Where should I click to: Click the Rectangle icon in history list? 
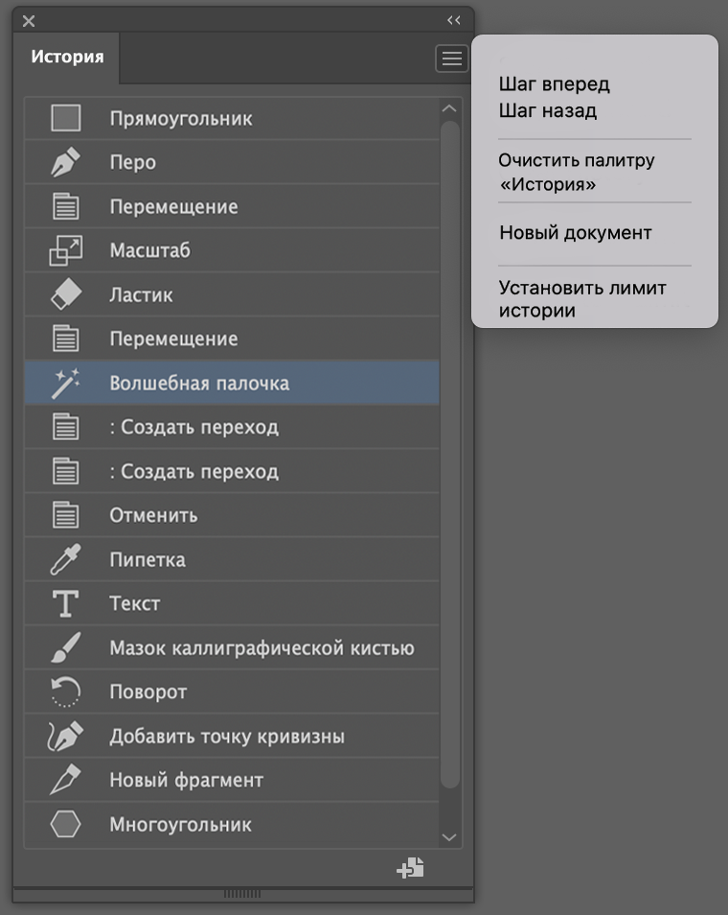coord(65,119)
